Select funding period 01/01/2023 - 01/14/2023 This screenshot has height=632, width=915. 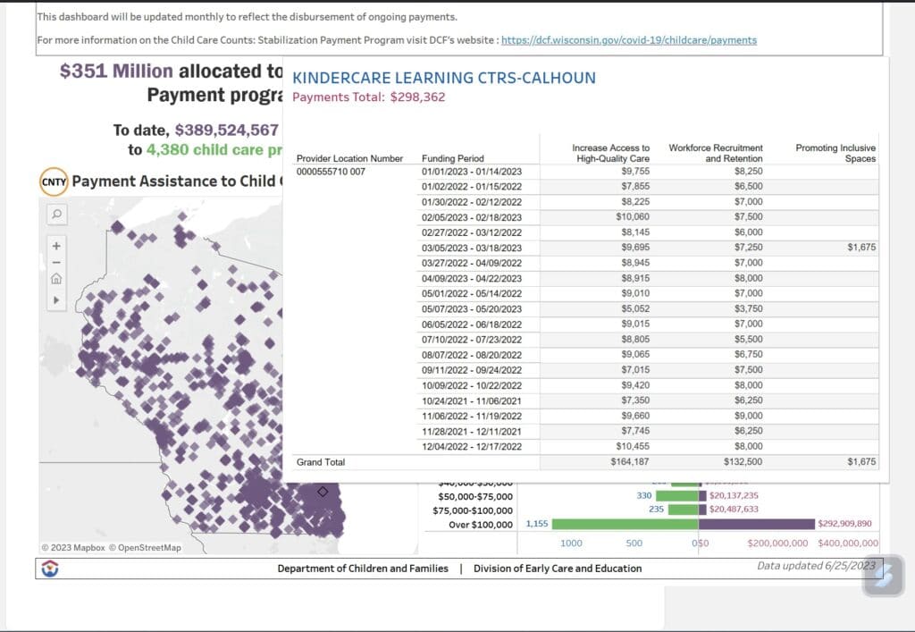[x=472, y=172]
